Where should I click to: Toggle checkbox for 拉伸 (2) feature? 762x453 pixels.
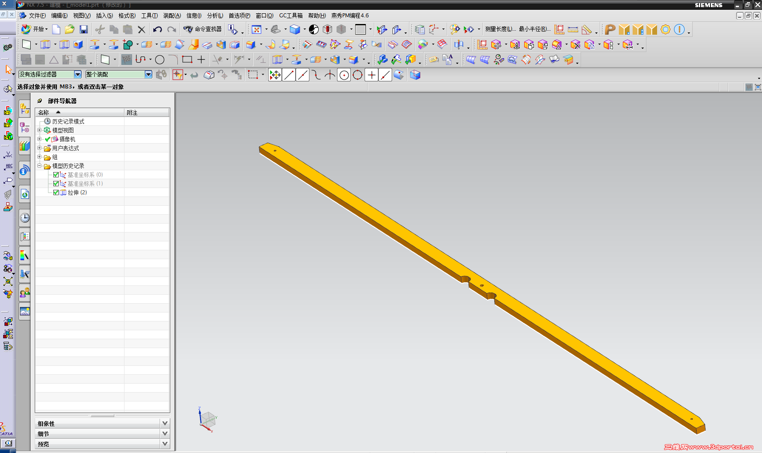coord(56,192)
